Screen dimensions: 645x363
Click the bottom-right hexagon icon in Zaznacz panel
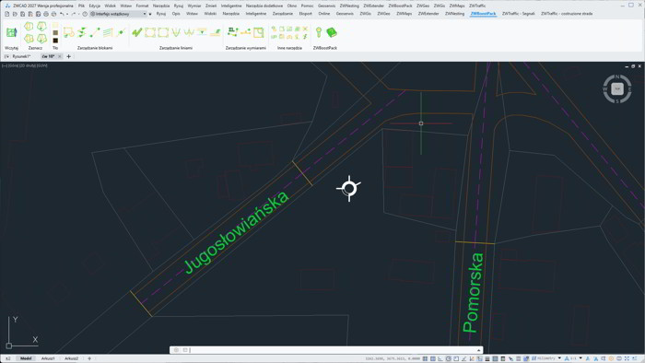tap(42, 39)
